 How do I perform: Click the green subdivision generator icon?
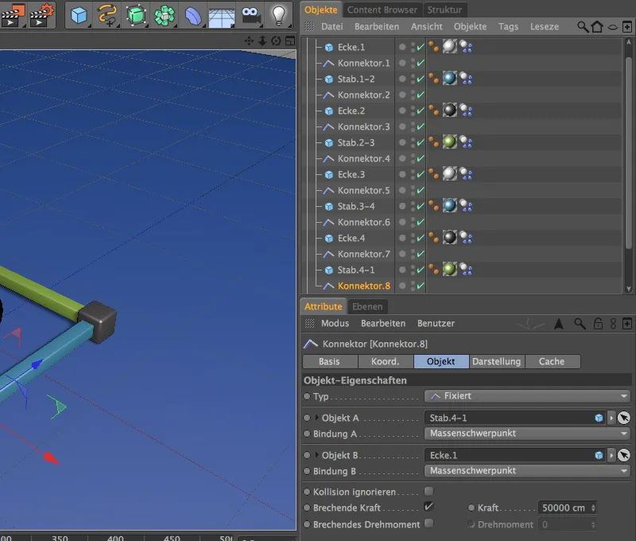[x=136, y=15]
